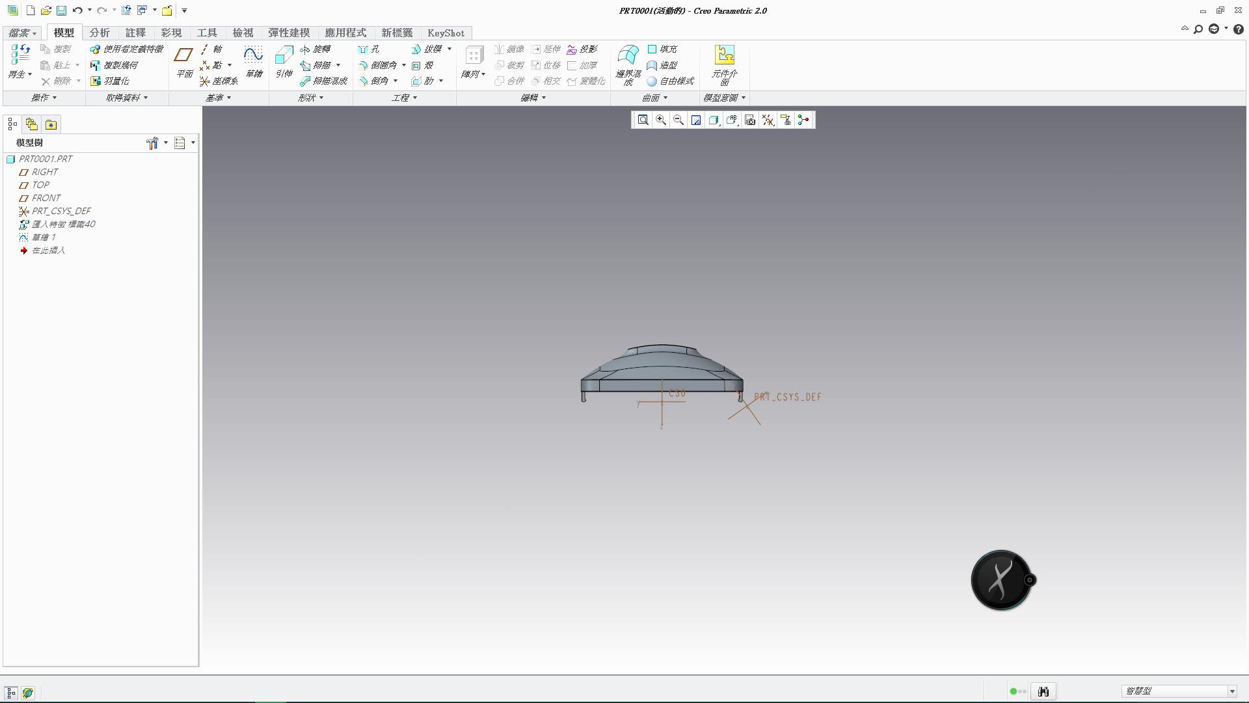Show the Model Tree tab icon
This screenshot has width=1249, height=703.
tap(12, 124)
